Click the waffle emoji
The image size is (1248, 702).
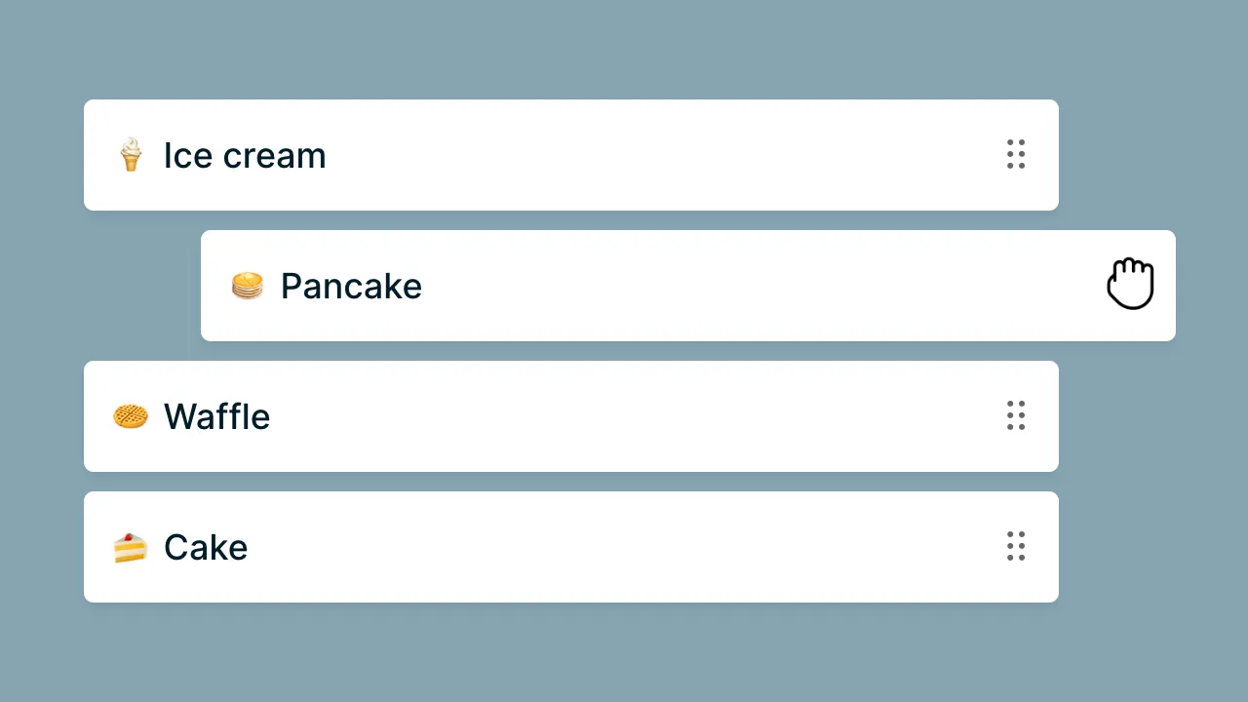click(130, 415)
